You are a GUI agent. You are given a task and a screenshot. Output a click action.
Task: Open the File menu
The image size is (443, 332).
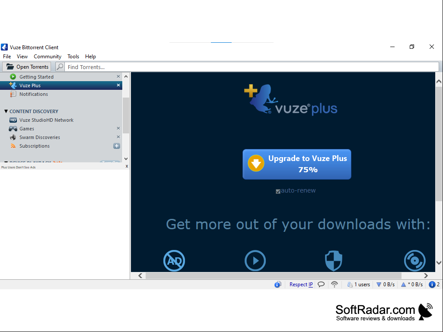click(x=7, y=57)
